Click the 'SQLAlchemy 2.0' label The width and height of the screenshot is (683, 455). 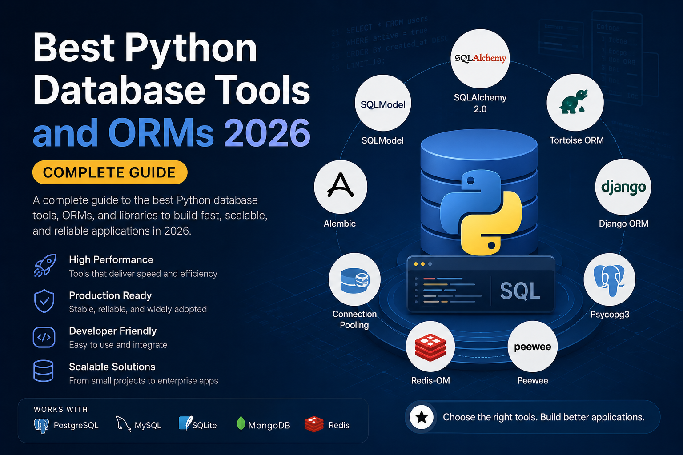pyautogui.click(x=480, y=103)
